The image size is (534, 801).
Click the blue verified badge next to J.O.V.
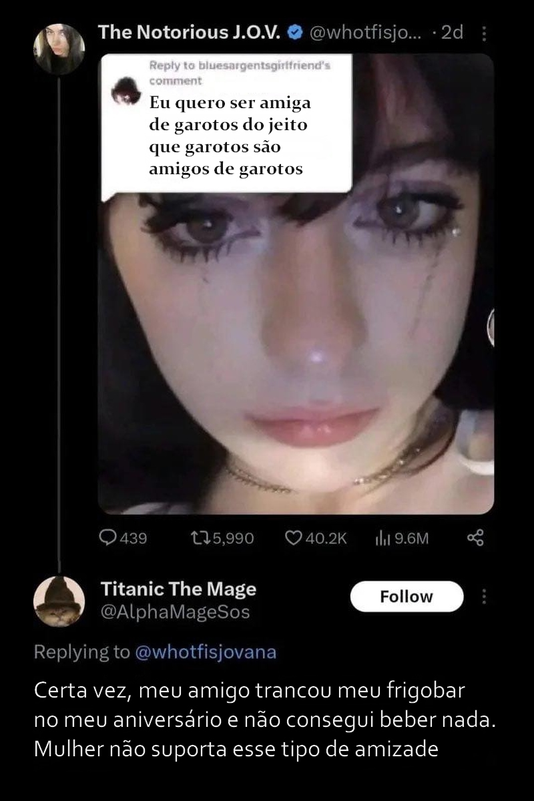click(x=296, y=32)
